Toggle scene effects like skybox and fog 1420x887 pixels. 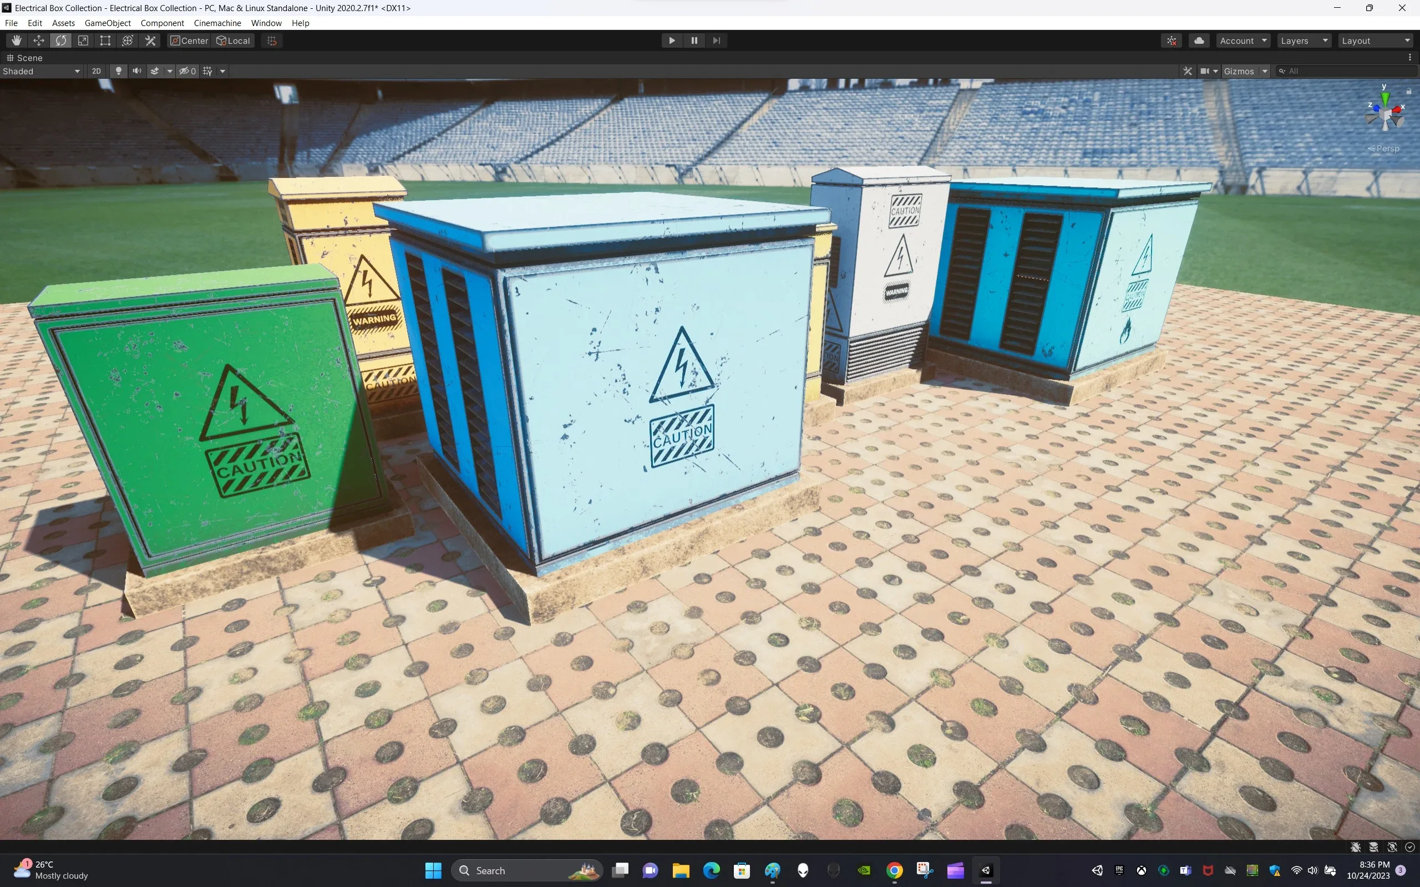tap(154, 71)
